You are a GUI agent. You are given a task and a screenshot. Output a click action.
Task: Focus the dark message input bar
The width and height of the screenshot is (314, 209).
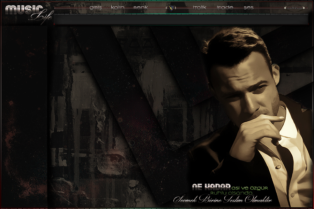point(181,20)
